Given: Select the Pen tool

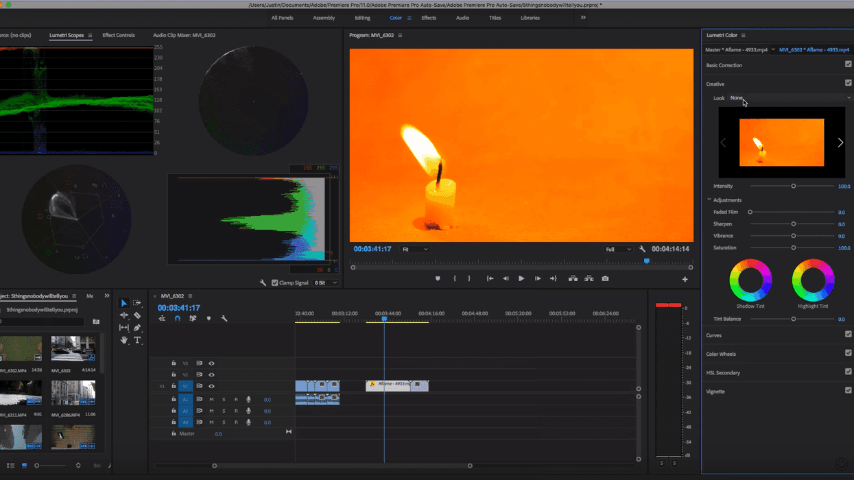Looking at the screenshot, I should pyautogui.click(x=137, y=328).
